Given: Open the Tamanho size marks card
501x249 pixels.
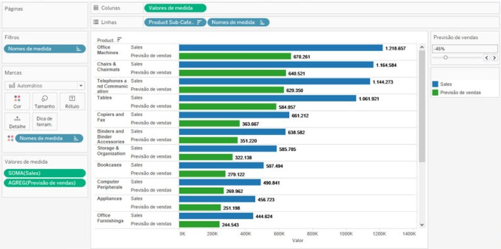Looking at the screenshot, I should point(45,101).
